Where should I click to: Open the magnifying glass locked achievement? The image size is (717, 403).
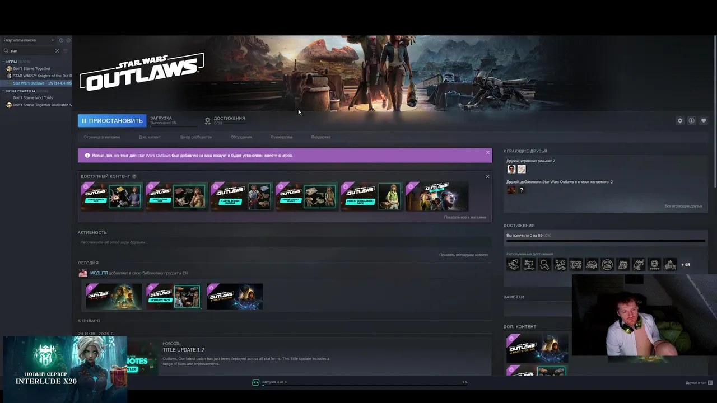pyautogui.click(x=544, y=265)
